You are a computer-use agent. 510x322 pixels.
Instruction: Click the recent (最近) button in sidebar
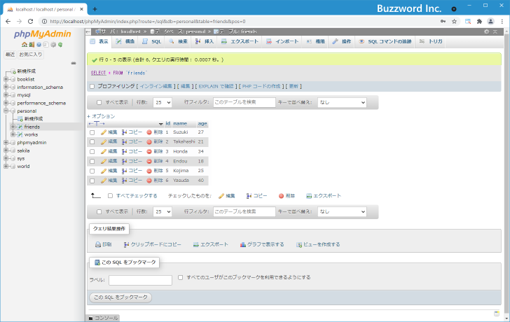(x=10, y=55)
